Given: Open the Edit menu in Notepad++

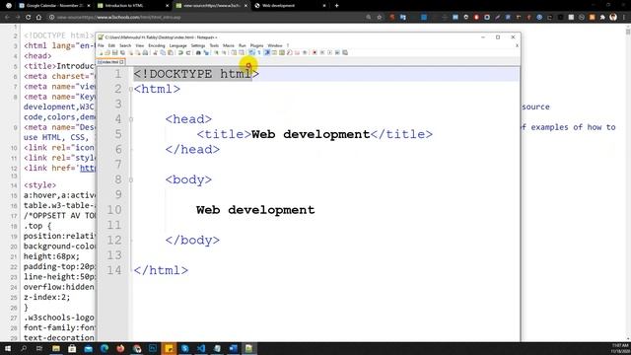Looking at the screenshot, I should click(x=111, y=45).
